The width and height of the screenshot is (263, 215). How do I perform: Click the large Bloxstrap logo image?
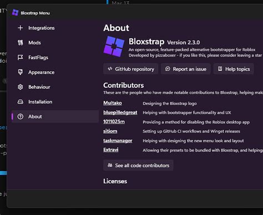(x=114, y=46)
